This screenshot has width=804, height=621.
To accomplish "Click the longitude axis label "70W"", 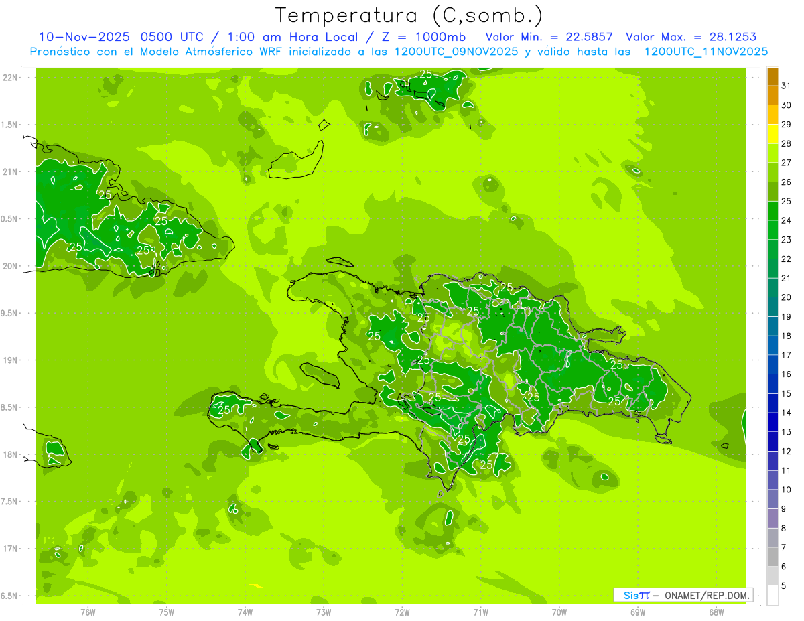I will click(559, 612).
